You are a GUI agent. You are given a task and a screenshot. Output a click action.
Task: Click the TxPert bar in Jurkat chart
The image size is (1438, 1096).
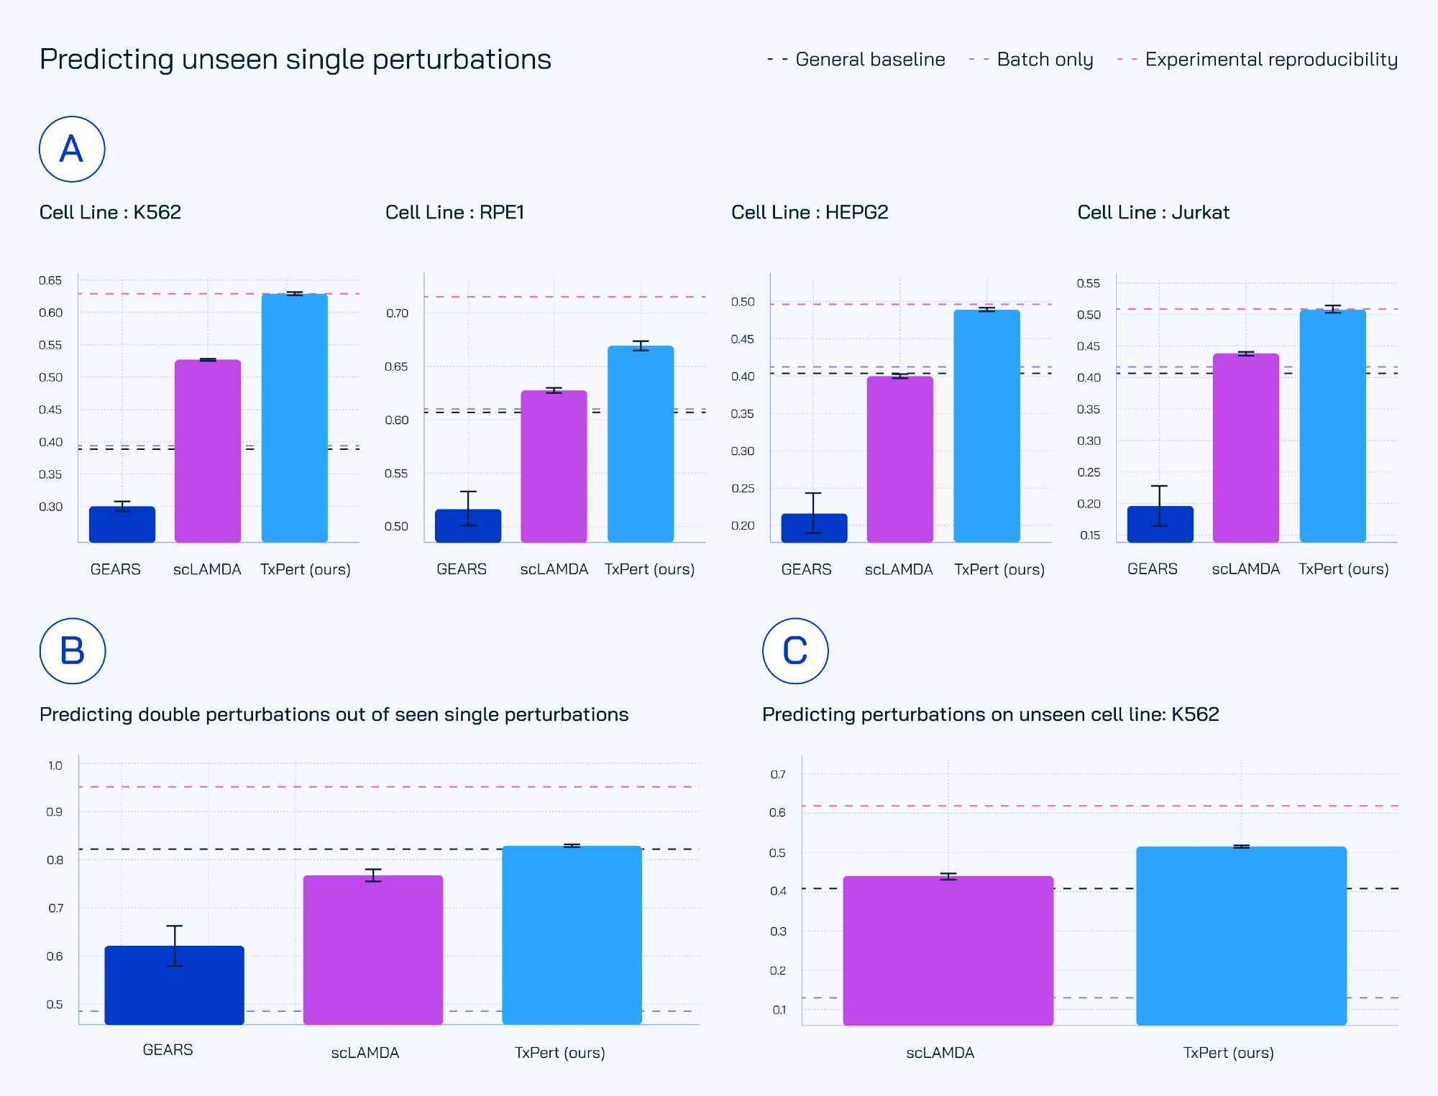(x=1332, y=425)
